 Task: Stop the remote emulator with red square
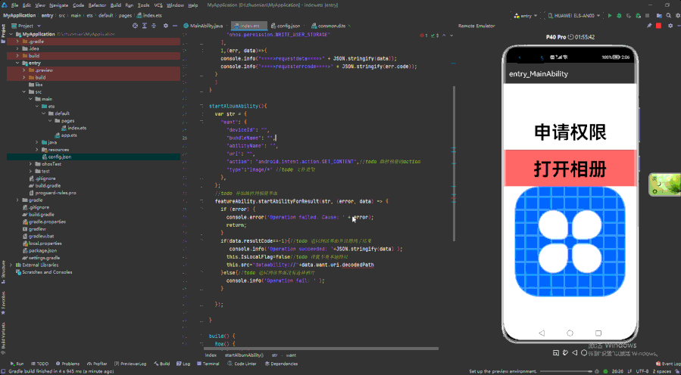(658, 26)
